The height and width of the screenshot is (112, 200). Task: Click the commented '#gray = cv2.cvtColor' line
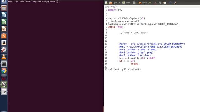(x=152, y=44)
